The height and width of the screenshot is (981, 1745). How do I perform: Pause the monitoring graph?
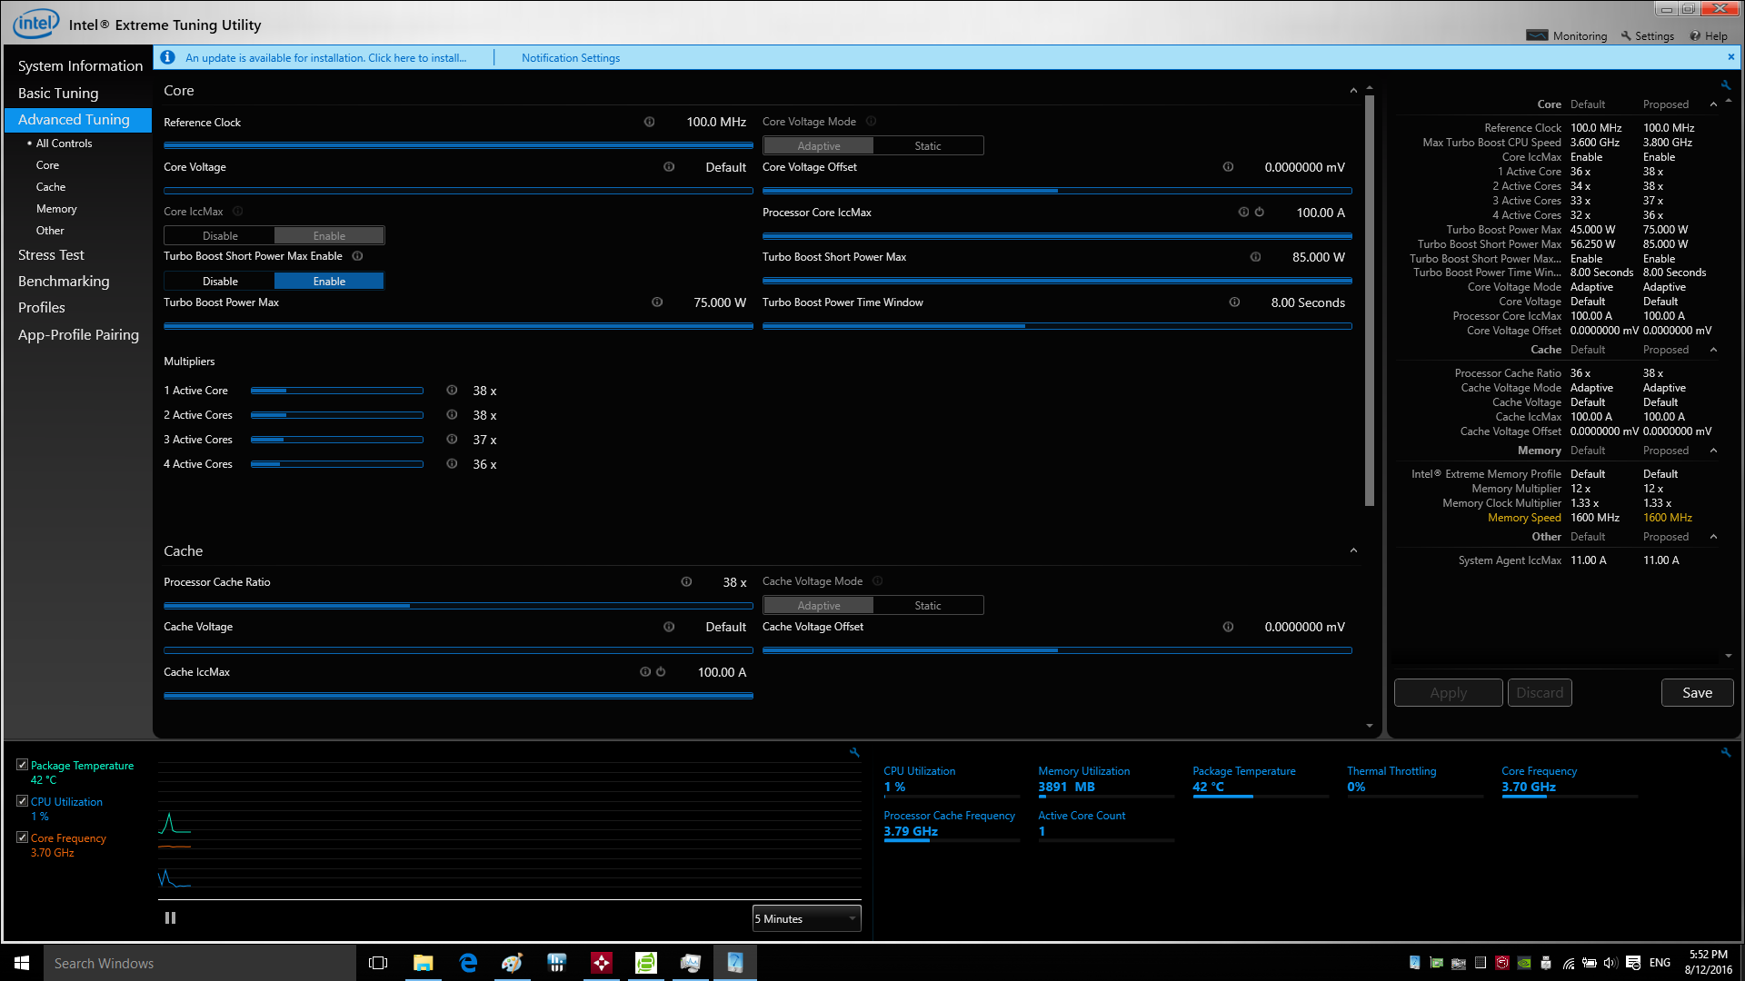coord(170,918)
